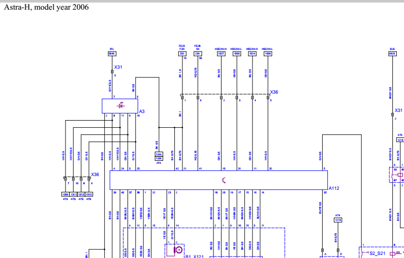
Task: Select the HSCAN-L reference box 1009
Action: point(268,53)
